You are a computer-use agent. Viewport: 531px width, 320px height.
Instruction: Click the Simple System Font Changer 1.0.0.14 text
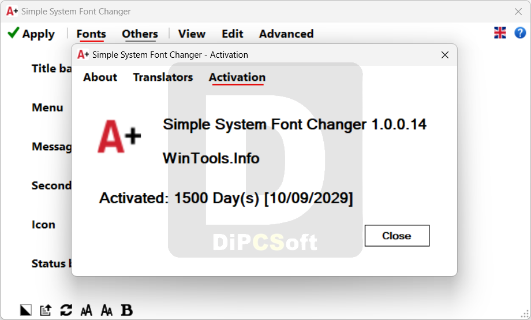294,124
